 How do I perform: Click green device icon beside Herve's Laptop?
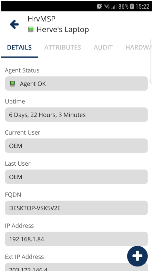(31, 29)
